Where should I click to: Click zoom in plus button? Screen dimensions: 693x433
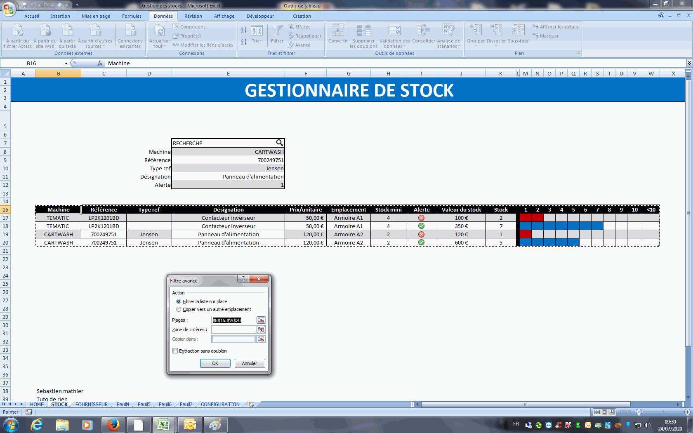click(688, 412)
